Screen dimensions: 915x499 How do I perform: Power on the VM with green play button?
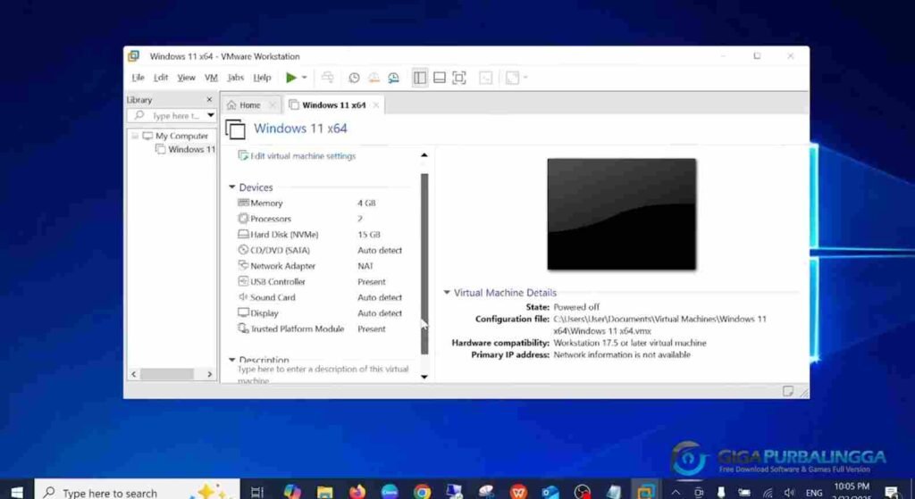click(291, 78)
